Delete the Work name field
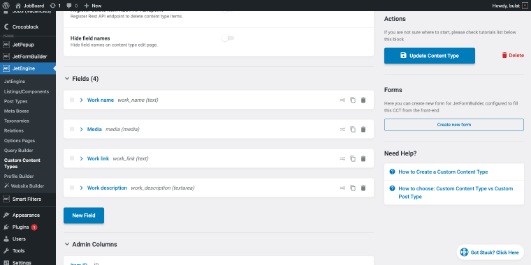The width and height of the screenshot is (531, 265). [363, 100]
